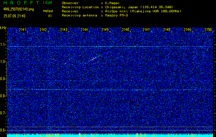Click the 2148 time axis label

(x=167, y=29)
